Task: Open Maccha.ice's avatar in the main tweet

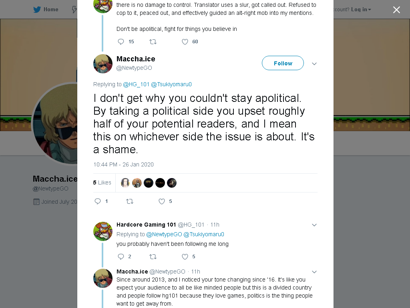Action: coord(103,64)
